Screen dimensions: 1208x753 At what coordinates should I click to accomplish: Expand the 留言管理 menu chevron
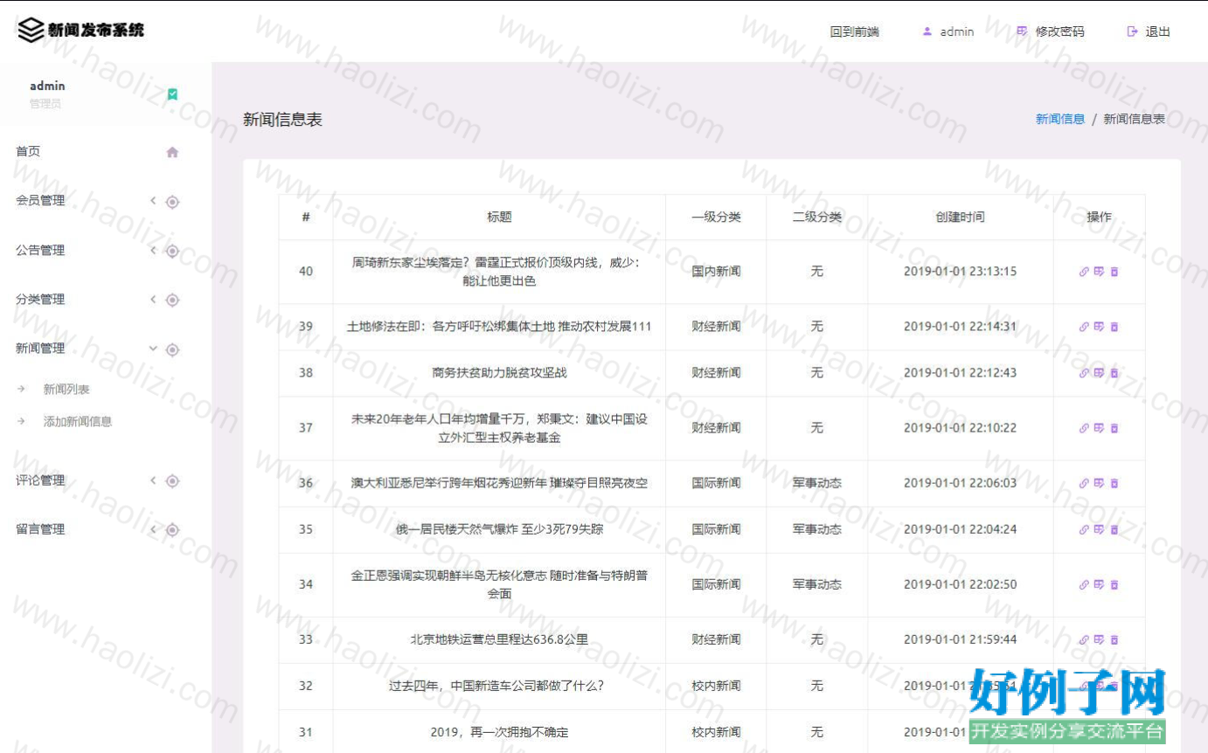click(x=153, y=528)
